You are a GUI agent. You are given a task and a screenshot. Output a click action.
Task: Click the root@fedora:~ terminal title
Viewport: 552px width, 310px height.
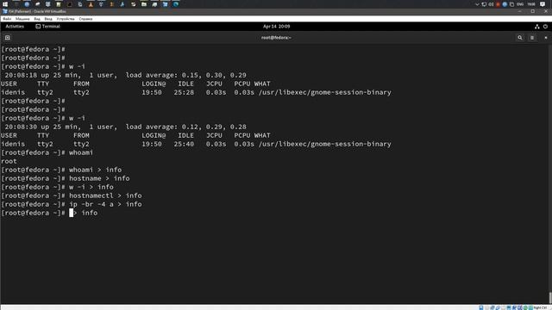click(276, 38)
